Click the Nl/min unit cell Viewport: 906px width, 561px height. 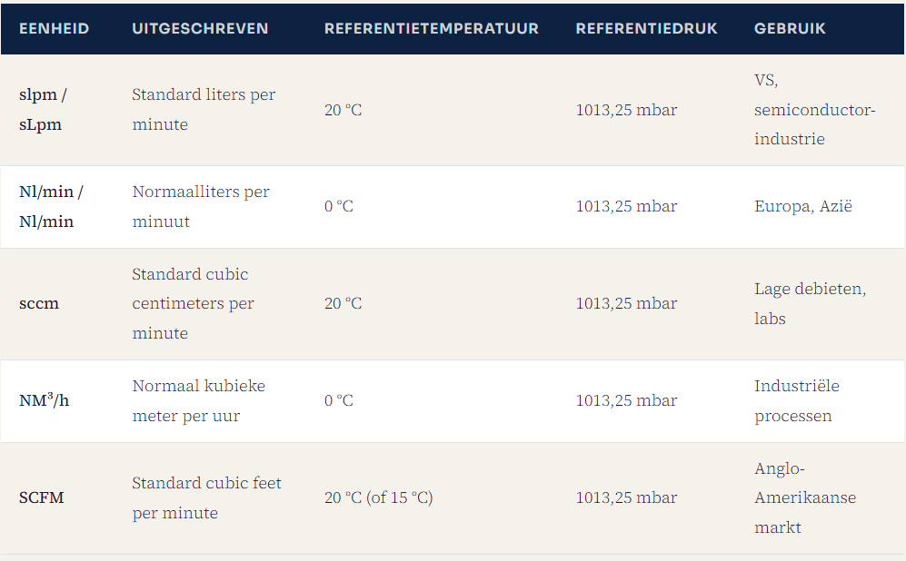coord(51,207)
